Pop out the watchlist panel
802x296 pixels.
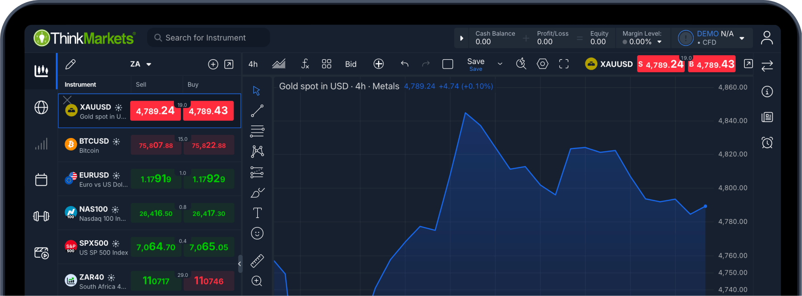(229, 65)
